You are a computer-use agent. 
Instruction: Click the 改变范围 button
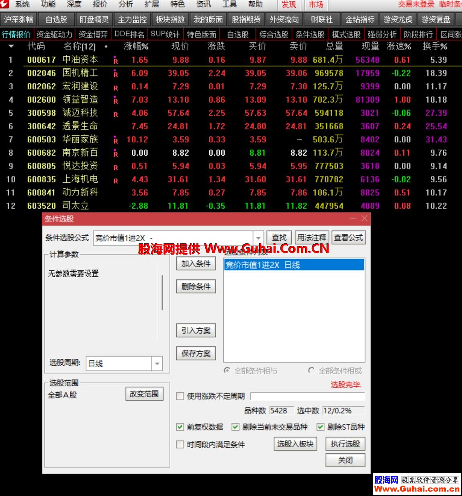144,394
